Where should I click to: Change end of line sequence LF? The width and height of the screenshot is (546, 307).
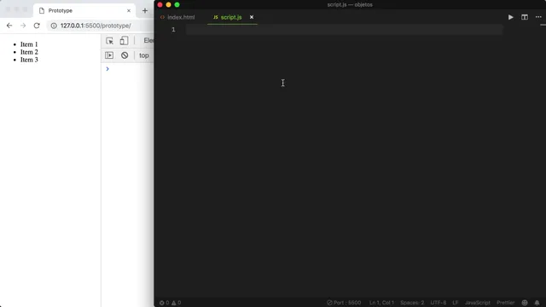(455, 303)
